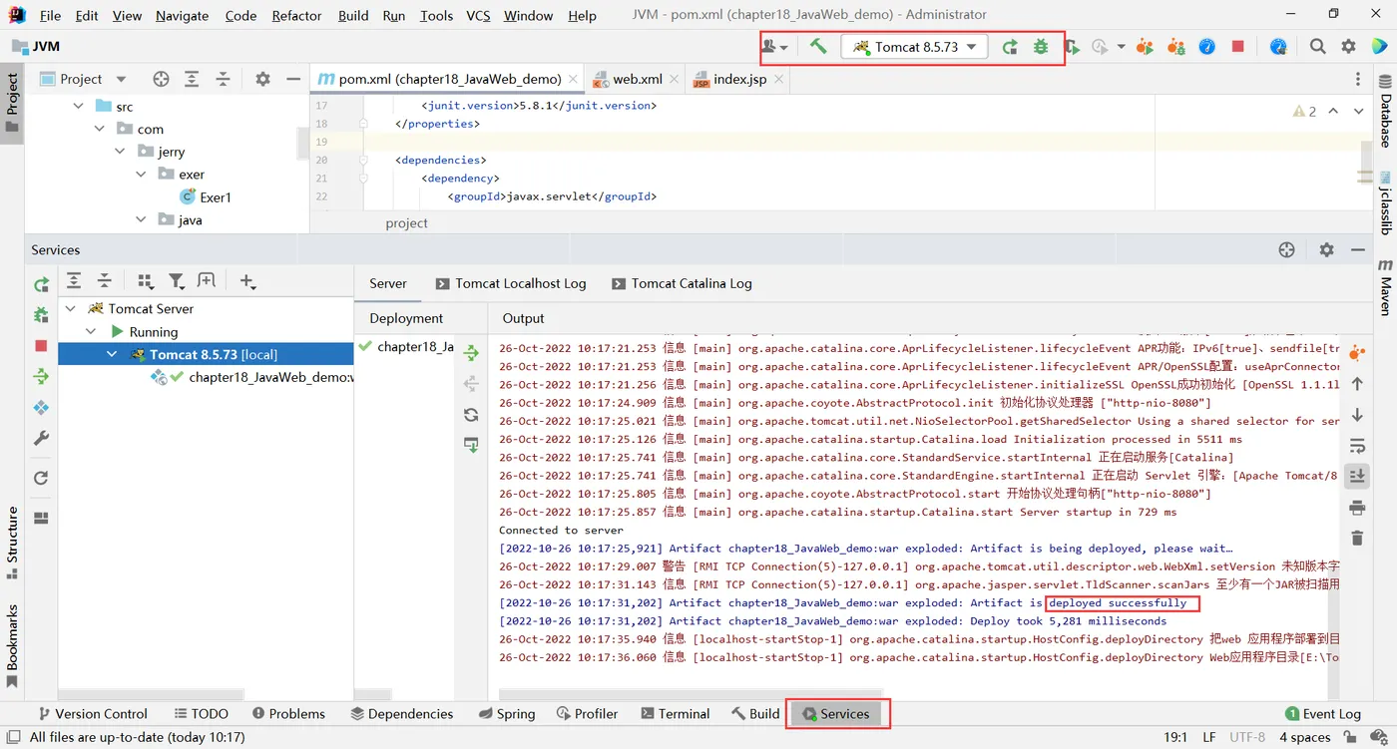Image resolution: width=1397 pixels, height=749 pixels.
Task: Build the project with the hammer icon
Action: [818, 46]
